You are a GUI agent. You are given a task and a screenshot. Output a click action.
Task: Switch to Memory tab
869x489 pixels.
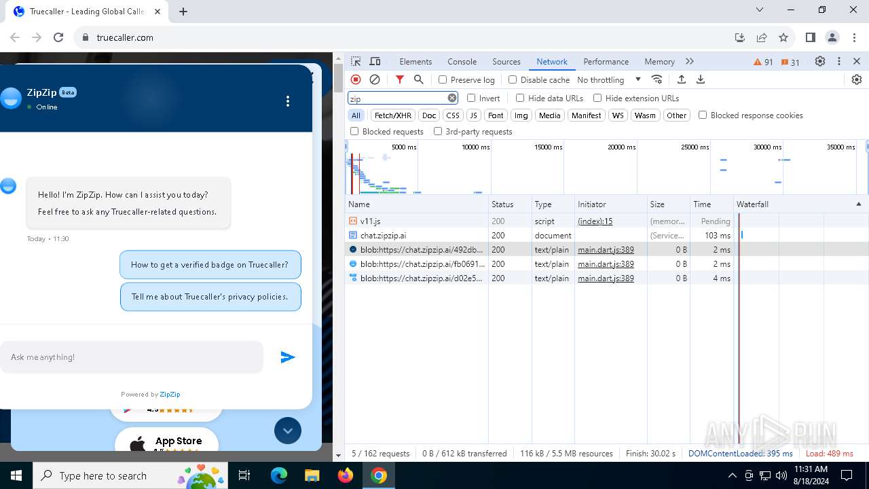[659, 61]
